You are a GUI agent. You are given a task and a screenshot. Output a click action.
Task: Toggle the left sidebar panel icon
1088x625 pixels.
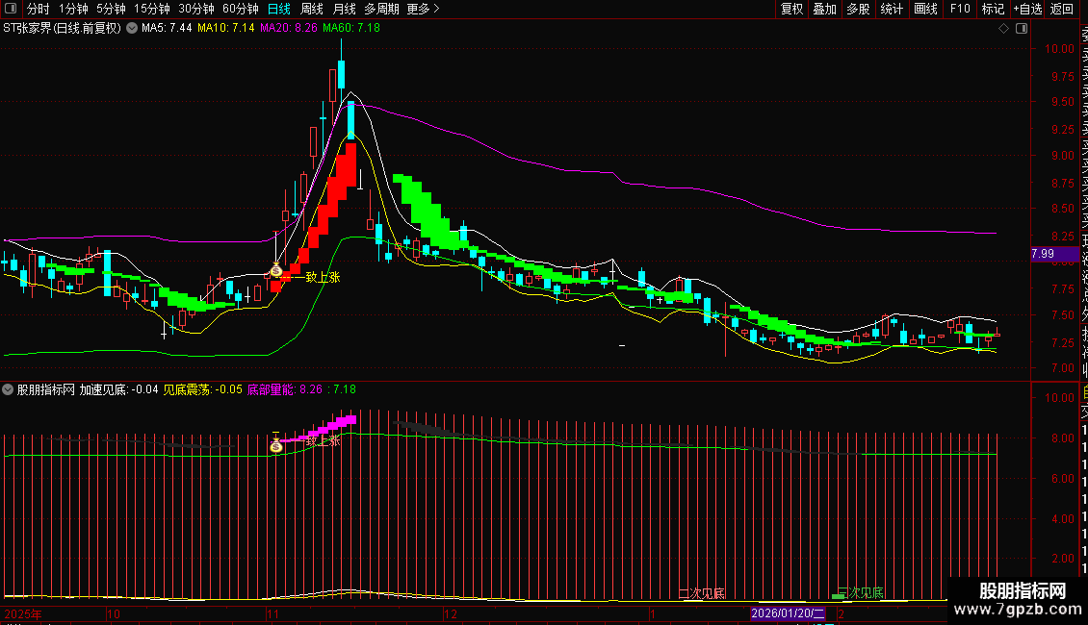pos(11,9)
